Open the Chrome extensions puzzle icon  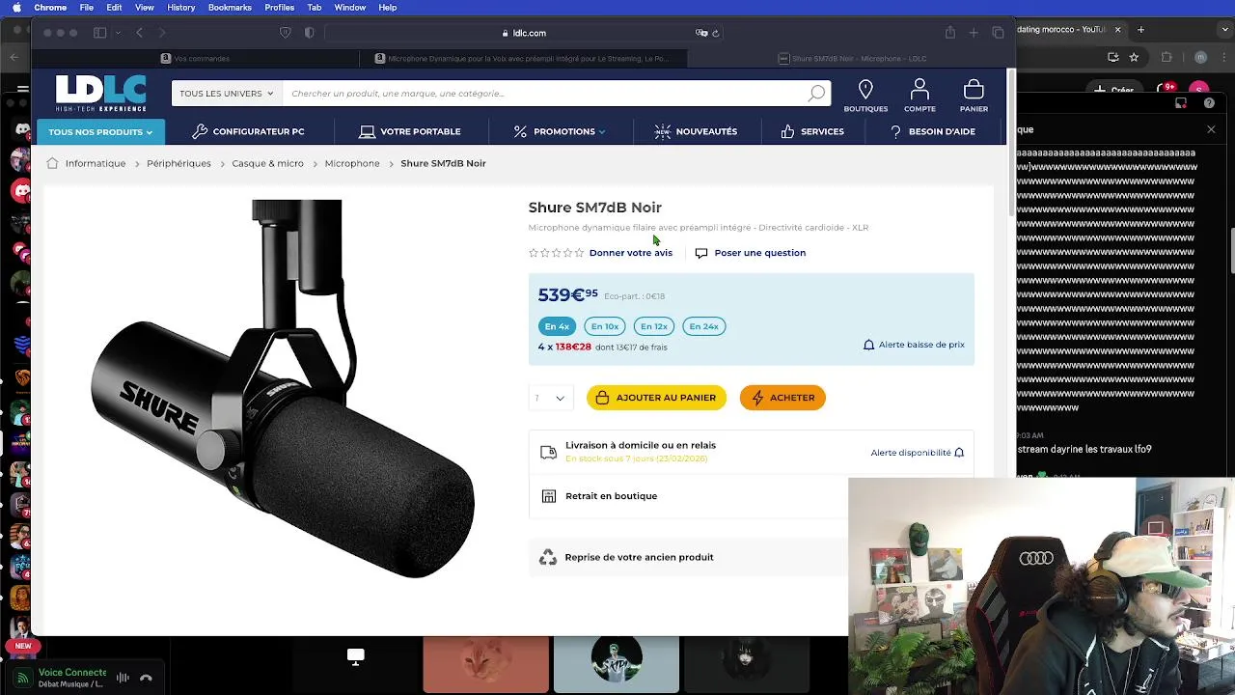pyautogui.click(x=1166, y=57)
